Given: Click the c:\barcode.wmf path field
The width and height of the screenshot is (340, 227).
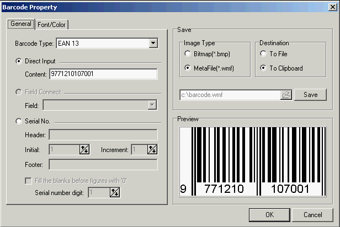Looking at the screenshot, I should tap(230, 95).
